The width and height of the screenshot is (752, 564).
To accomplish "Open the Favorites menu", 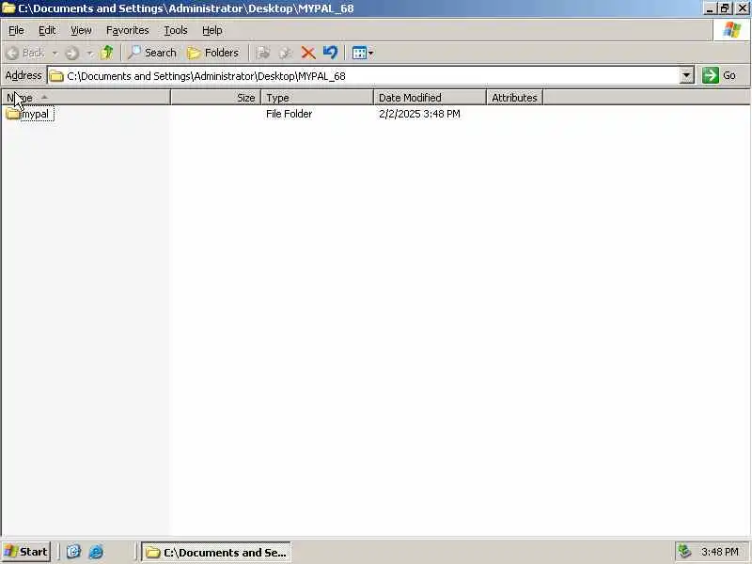I will tap(128, 30).
